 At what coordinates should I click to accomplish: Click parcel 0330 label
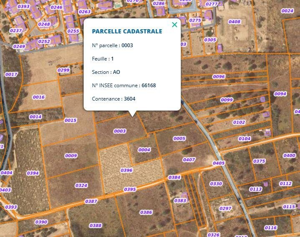pyautogui.click(x=216, y=184)
